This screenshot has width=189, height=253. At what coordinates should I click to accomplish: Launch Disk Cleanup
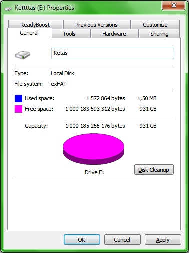pos(154,170)
